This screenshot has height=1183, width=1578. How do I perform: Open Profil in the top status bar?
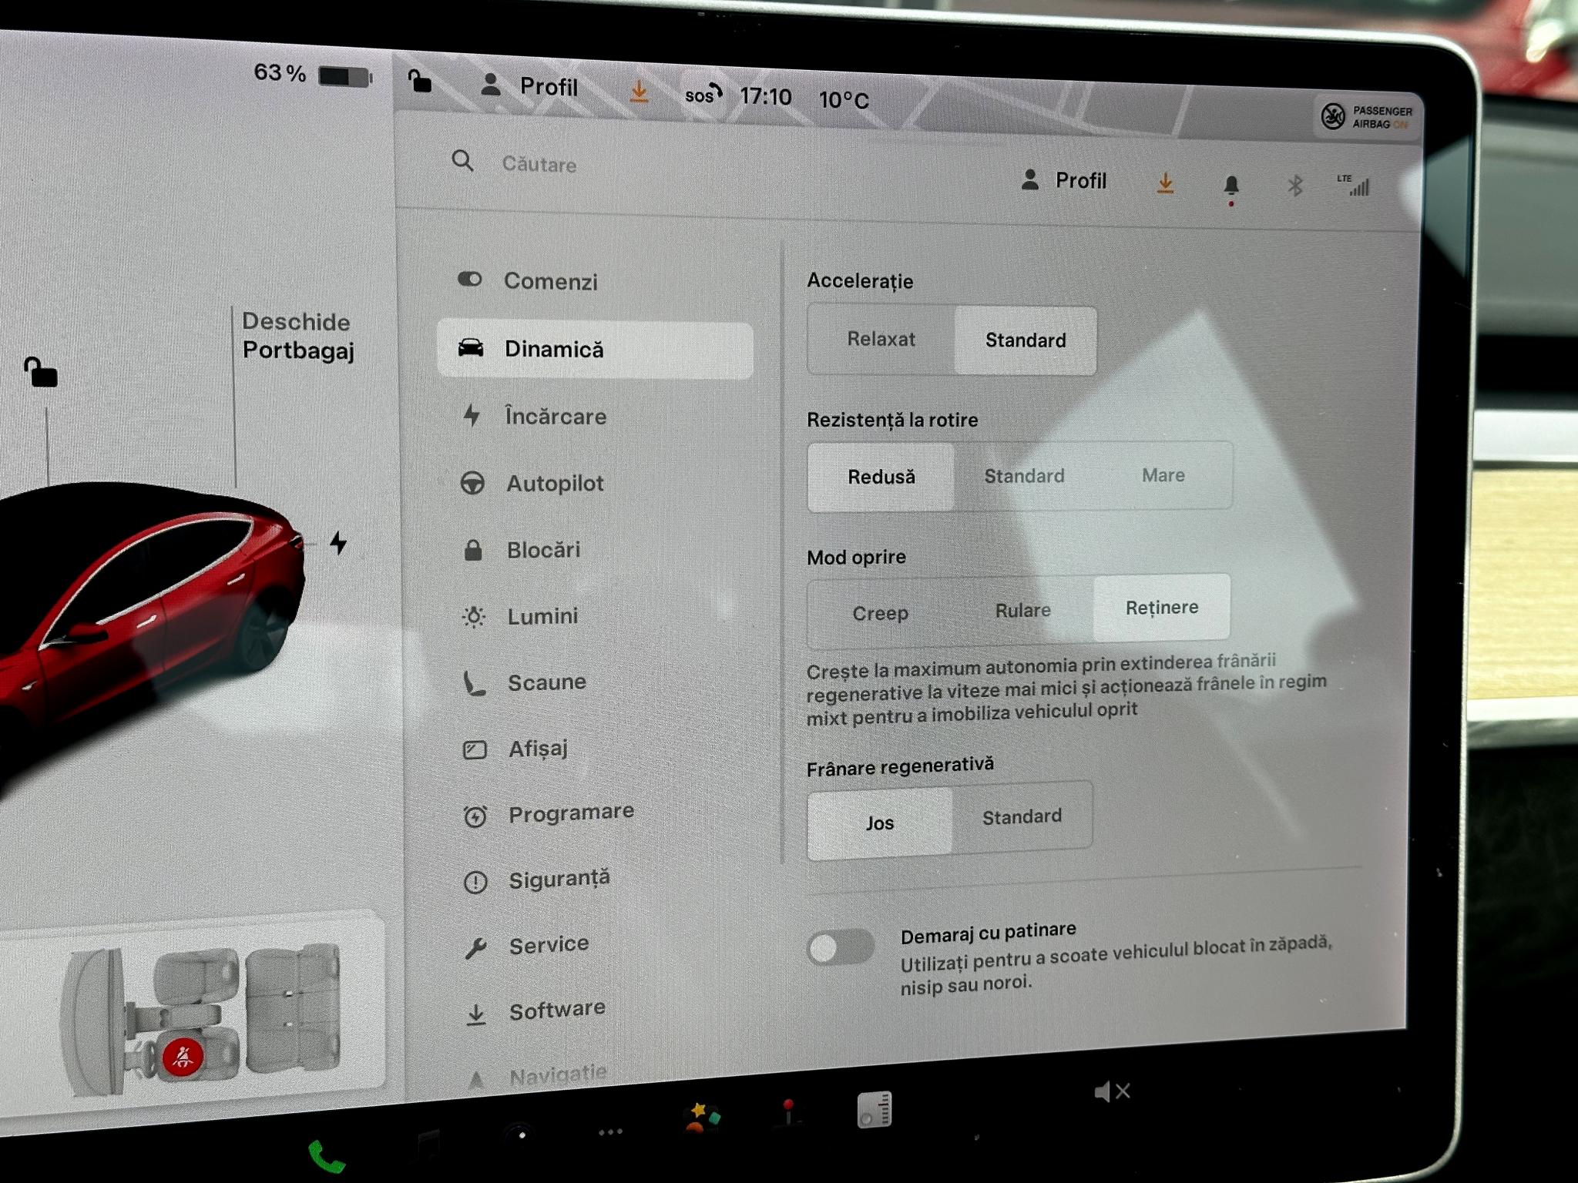coord(529,85)
